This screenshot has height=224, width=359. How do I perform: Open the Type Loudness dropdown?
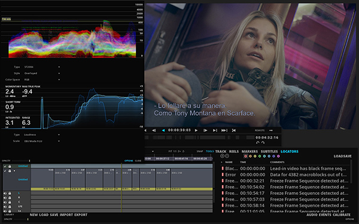click(x=59, y=135)
